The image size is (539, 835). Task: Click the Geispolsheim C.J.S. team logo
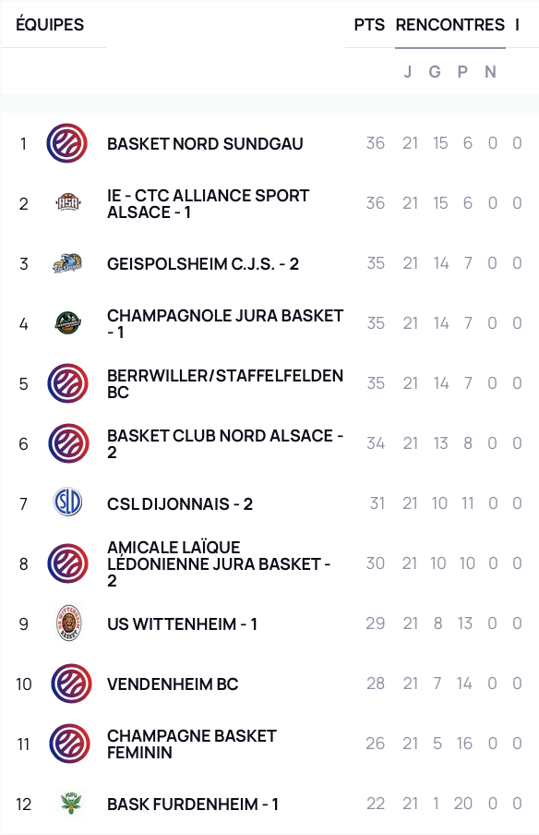pyautogui.click(x=67, y=263)
